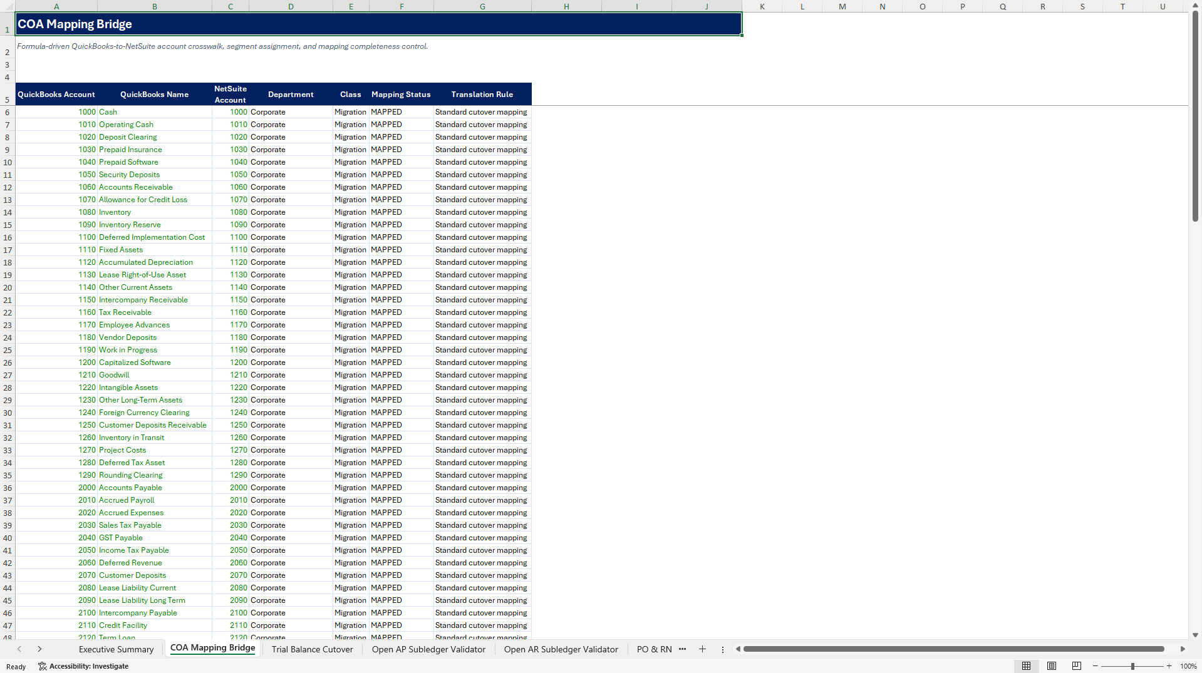
Task: Open the 100% zoom level dialog
Action: click(1188, 666)
